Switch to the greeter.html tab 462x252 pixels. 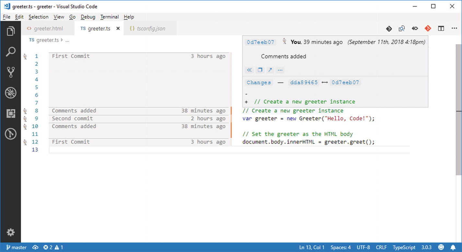tap(48, 29)
